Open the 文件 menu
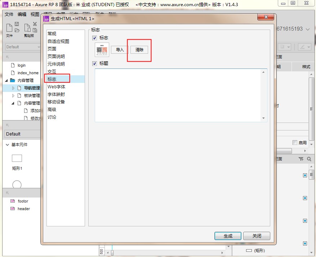This screenshot has height=257, width=316. (9, 14)
